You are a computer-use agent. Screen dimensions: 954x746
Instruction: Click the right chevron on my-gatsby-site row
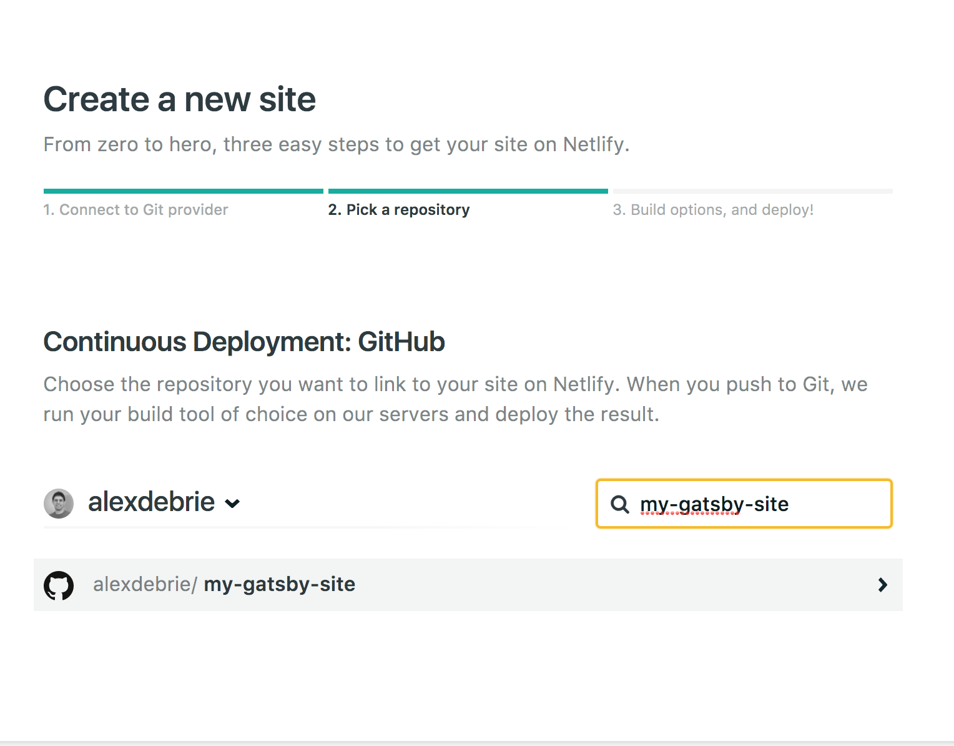coord(882,585)
